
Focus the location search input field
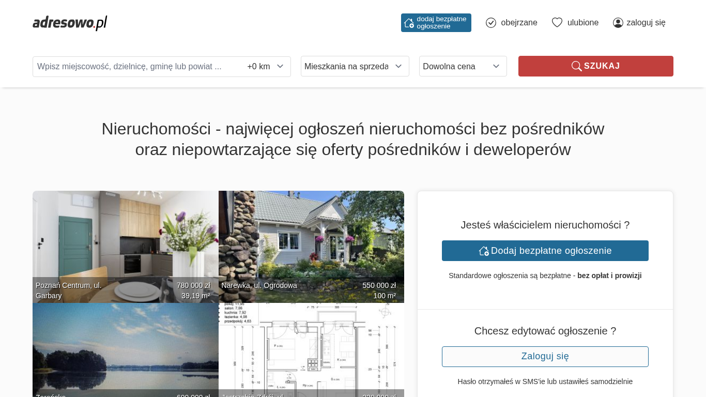tap(137, 66)
